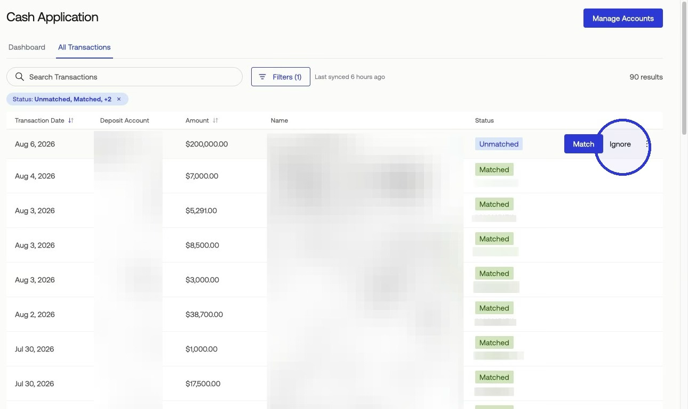Click Matched badge on $38,700.00 row
Viewport: 688px width, 409px height.
click(494, 308)
